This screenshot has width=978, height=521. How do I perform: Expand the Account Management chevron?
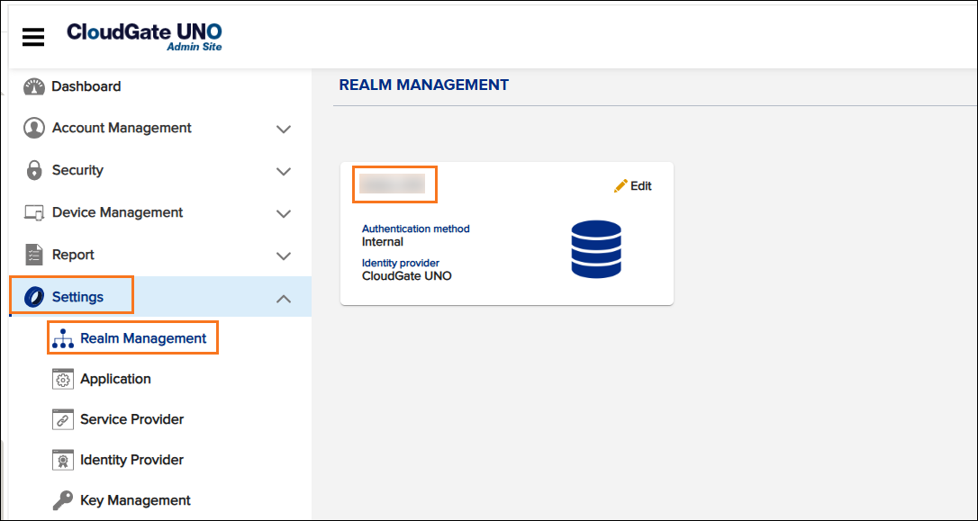[284, 129]
